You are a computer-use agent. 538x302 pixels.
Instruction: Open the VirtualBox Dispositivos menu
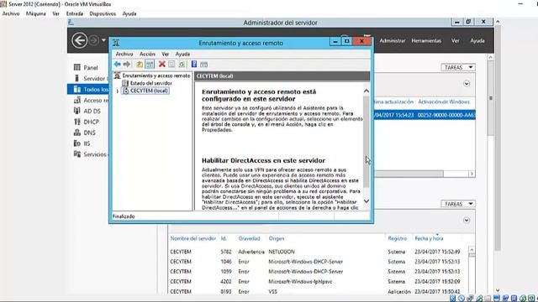(x=103, y=13)
